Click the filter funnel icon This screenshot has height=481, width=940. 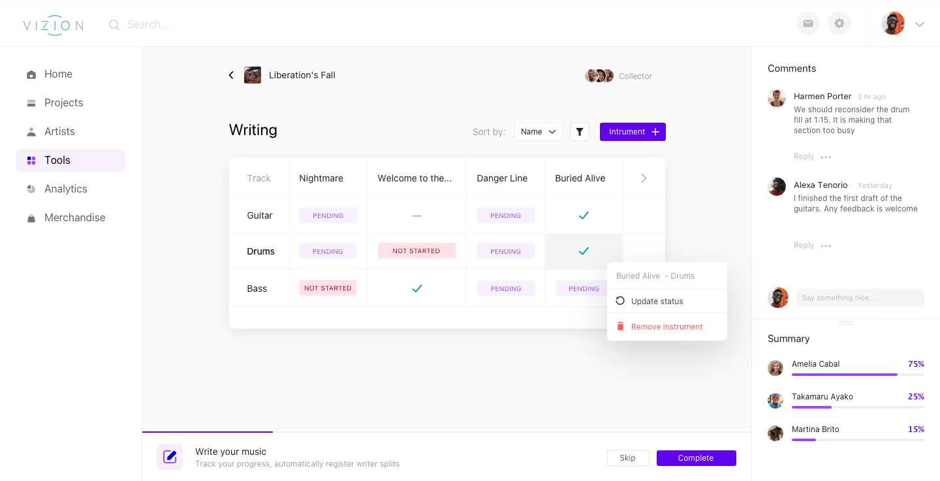pyautogui.click(x=579, y=132)
